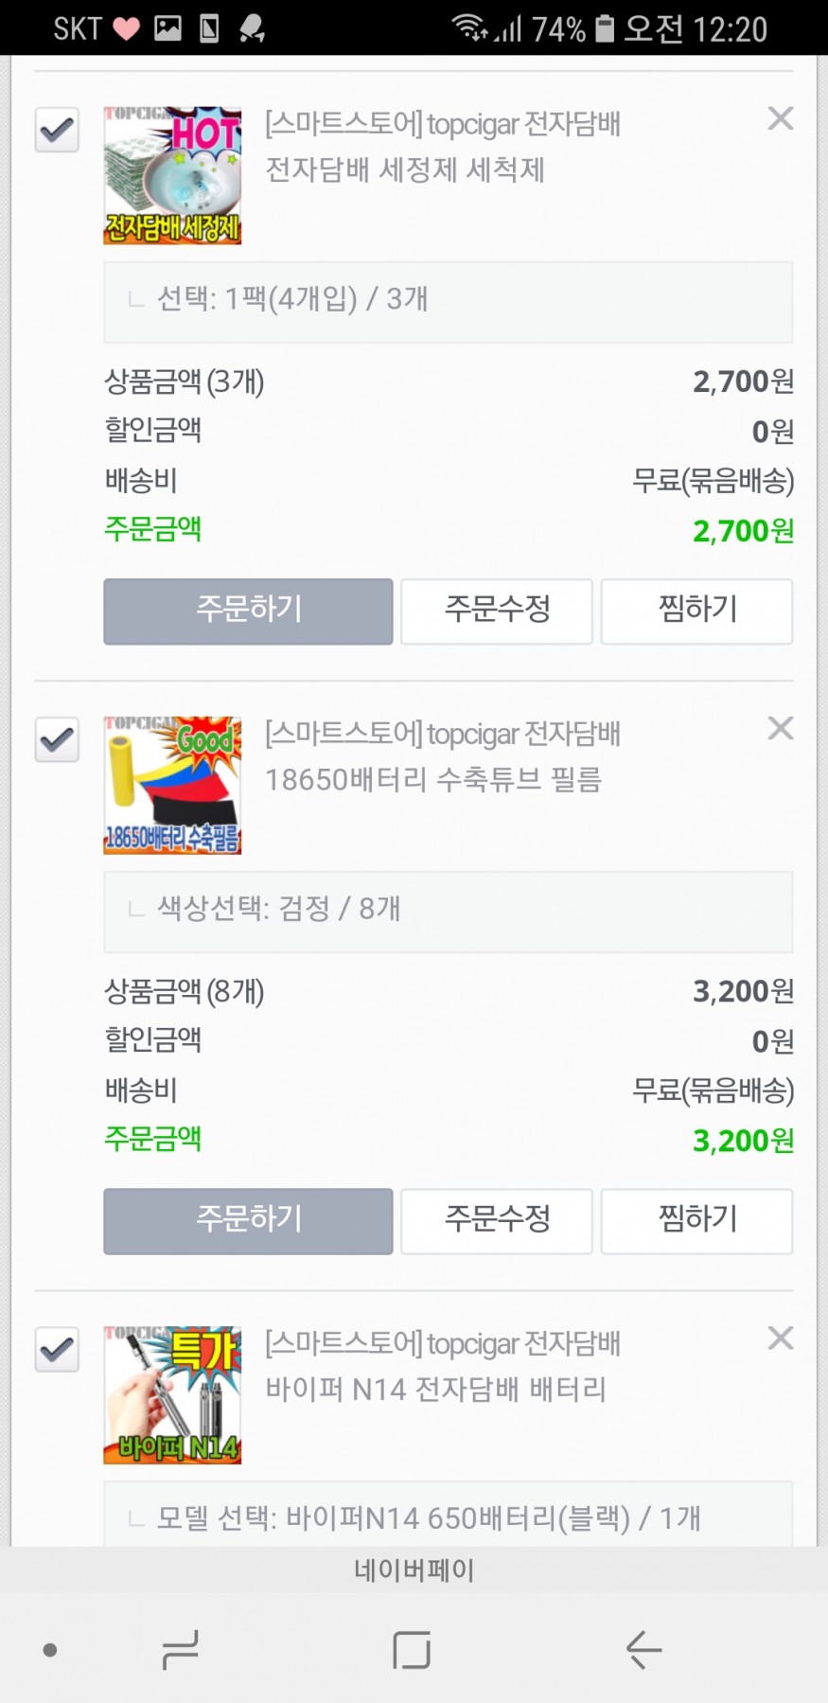The width and height of the screenshot is (828, 1703).
Task: Tap the Android home navigation icon
Action: (412, 1650)
